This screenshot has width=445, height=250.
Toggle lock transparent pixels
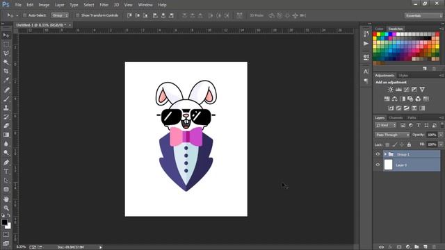click(387, 145)
